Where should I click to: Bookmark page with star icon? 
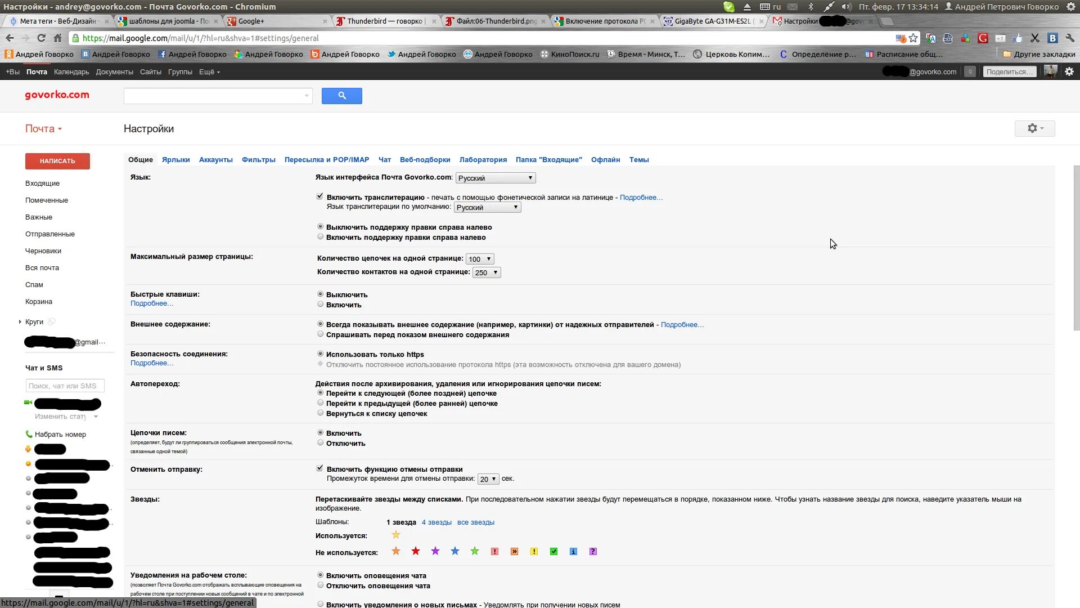pos(913,38)
